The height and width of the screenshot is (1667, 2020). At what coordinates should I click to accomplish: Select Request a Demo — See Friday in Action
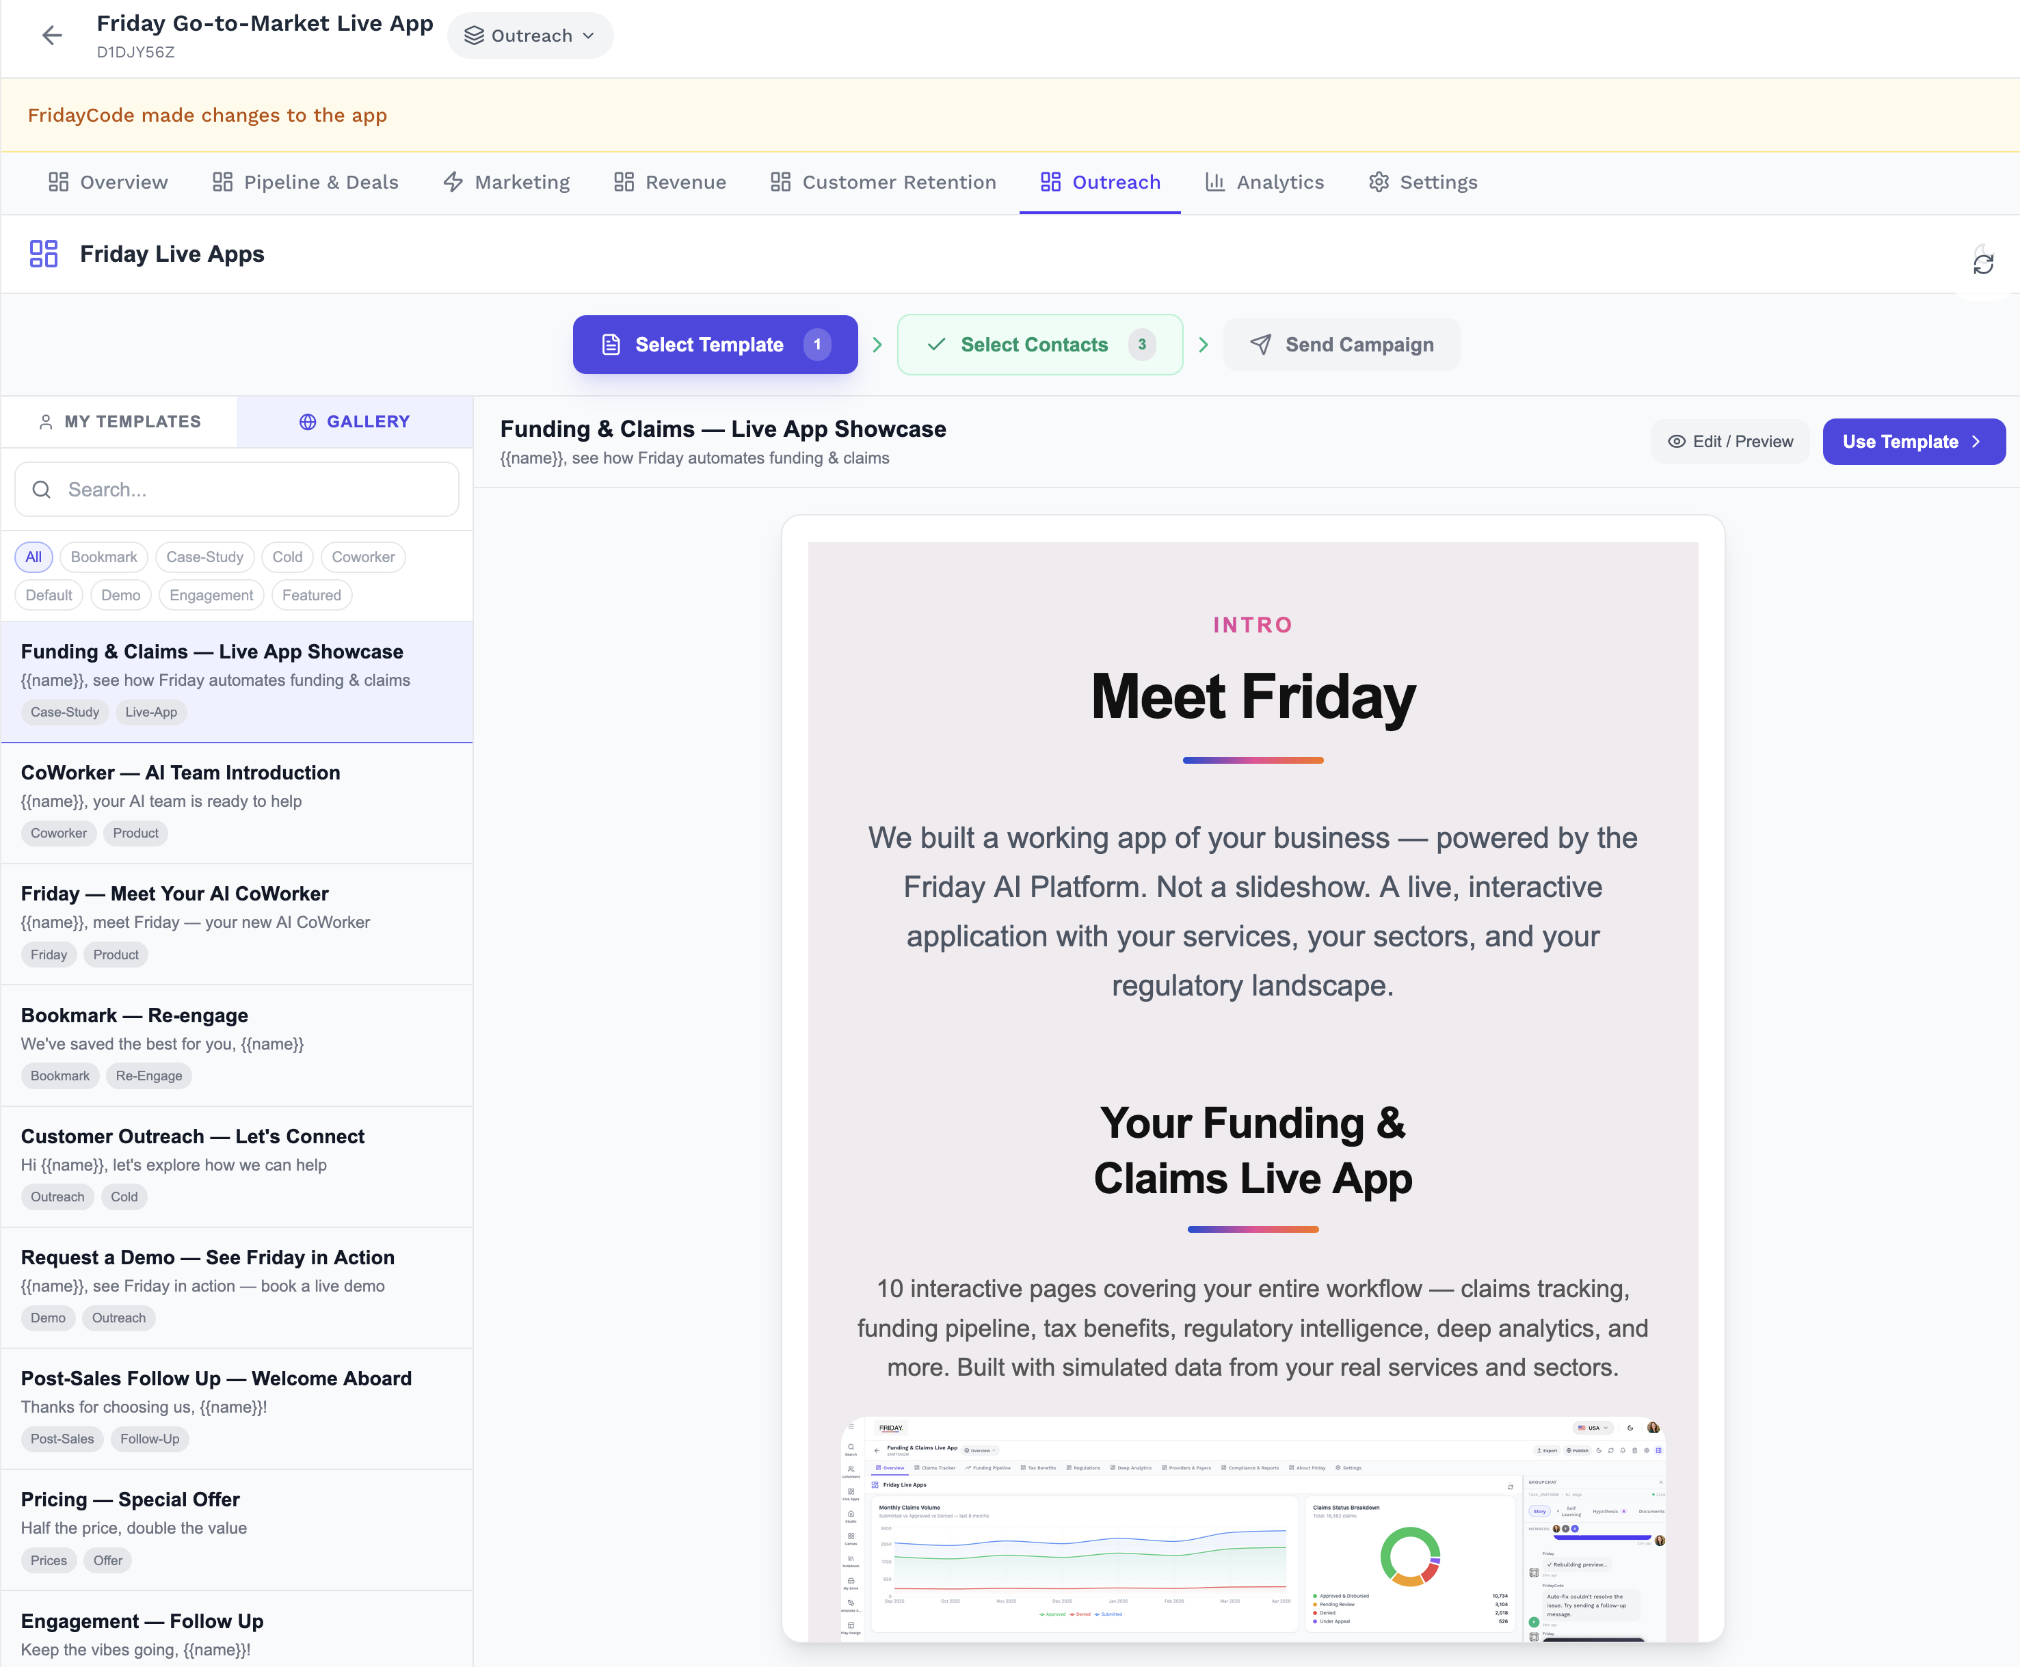(236, 1288)
